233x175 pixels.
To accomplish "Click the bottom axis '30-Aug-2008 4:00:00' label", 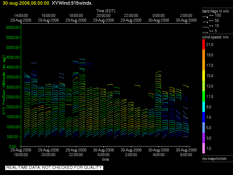I will click(x=159, y=152).
